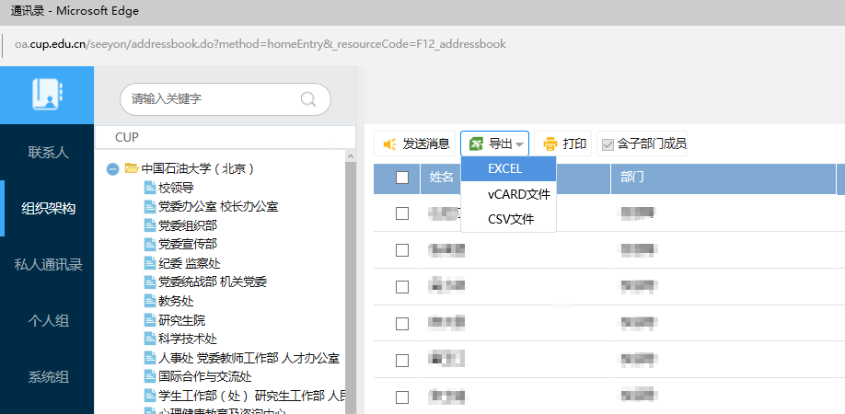
Task: Switch to 私人通讯录 in sidebar
Action: click(x=48, y=265)
